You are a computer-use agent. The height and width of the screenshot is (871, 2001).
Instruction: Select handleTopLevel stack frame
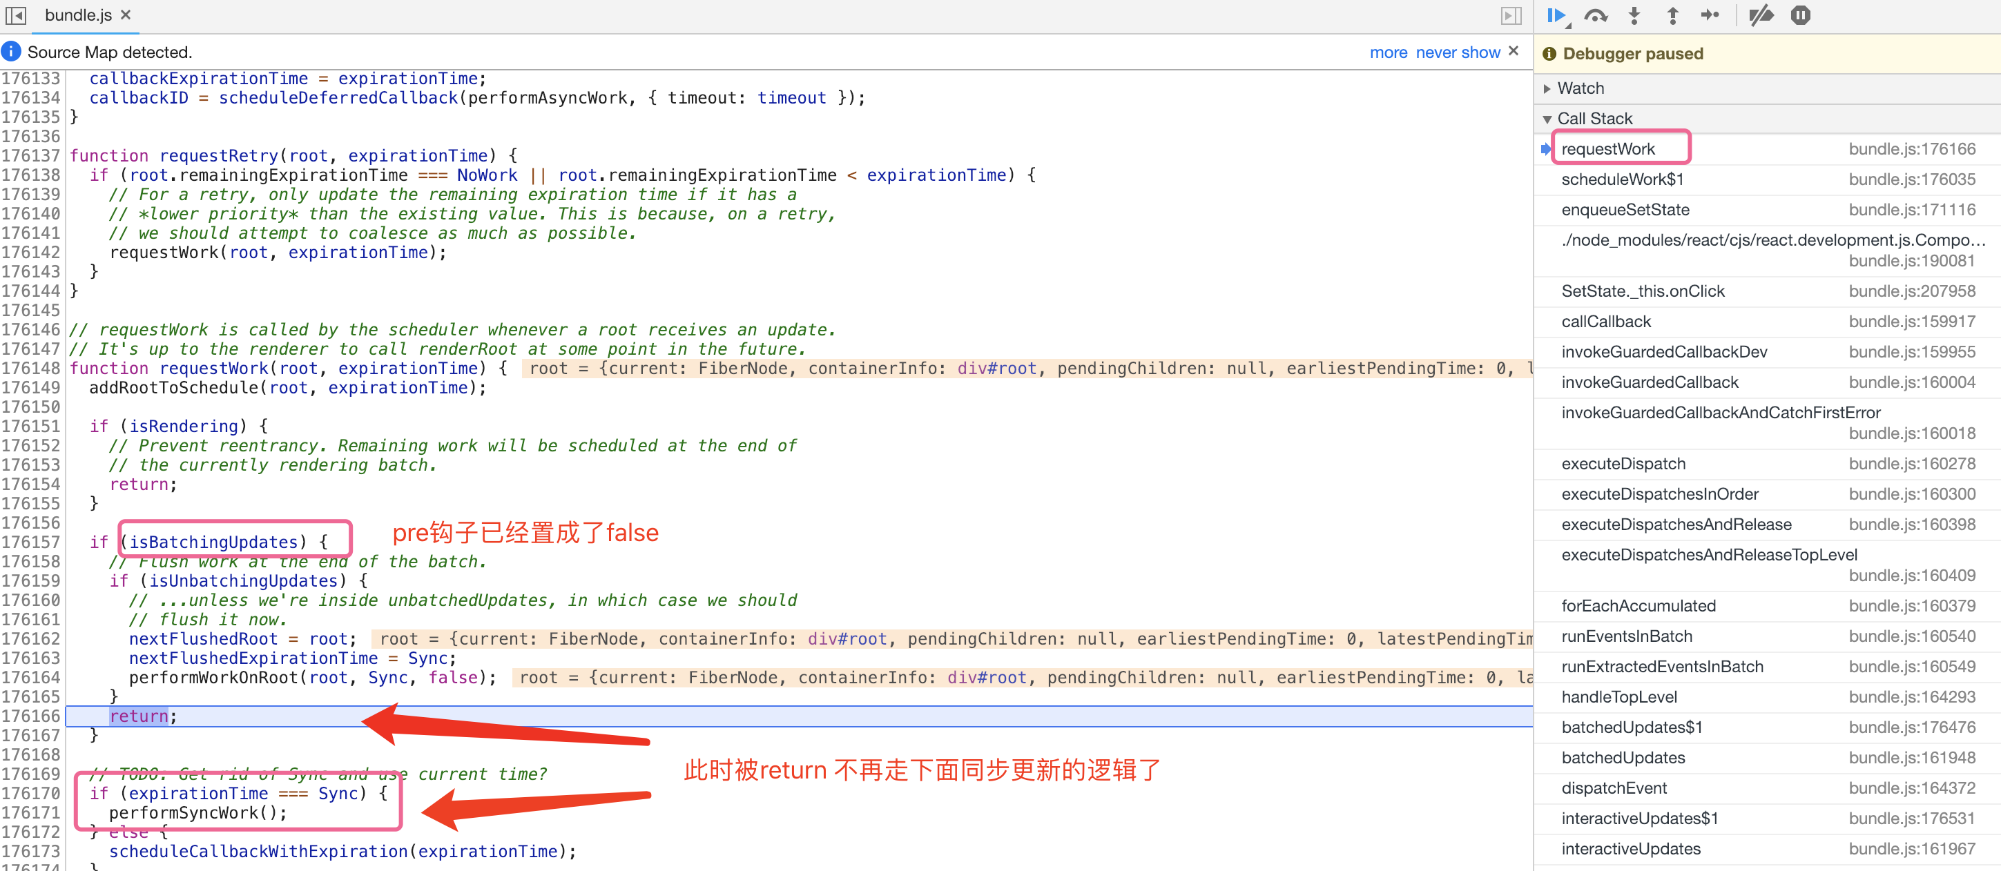tap(1767, 697)
